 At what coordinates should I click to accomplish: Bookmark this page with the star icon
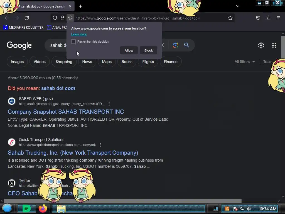coord(230,18)
